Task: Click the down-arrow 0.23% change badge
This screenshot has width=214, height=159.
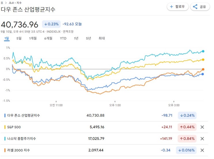Action: 51,24
